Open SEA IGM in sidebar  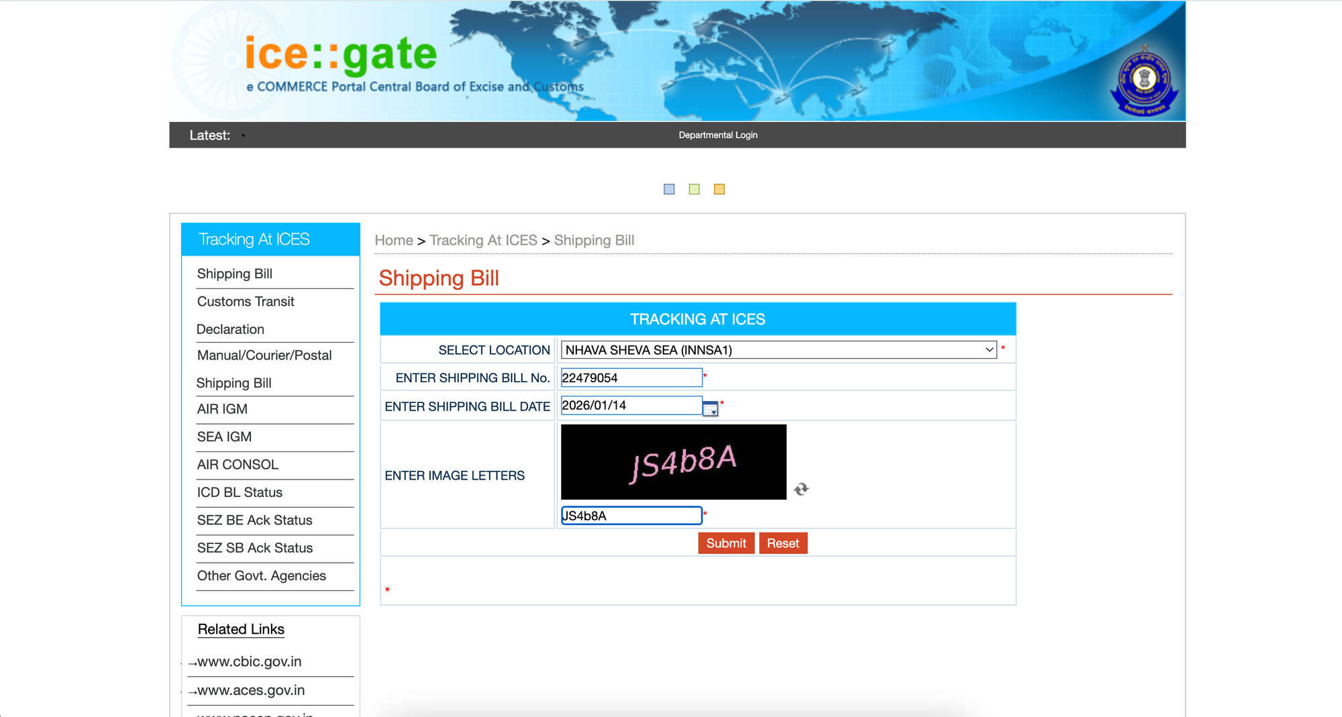tap(224, 437)
